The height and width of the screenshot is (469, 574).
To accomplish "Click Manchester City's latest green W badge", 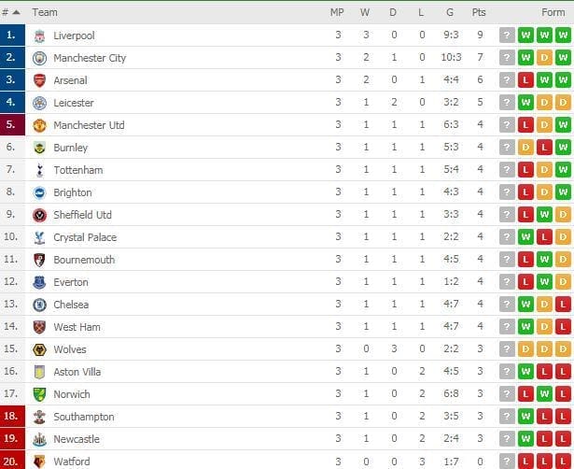I will coord(564,58).
